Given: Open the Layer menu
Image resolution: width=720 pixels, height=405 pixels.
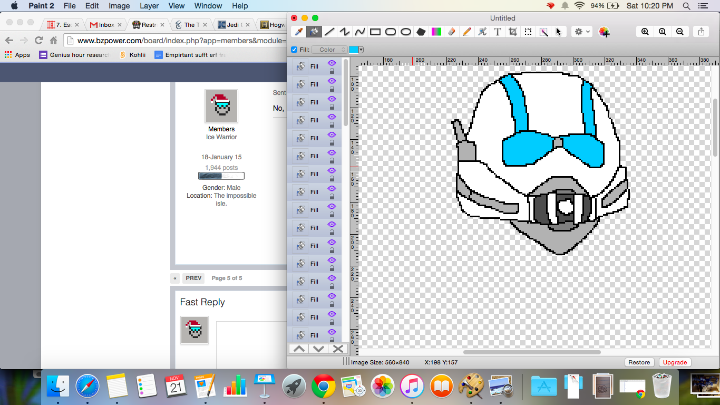Looking at the screenshot, I should [x=149, y=6].
